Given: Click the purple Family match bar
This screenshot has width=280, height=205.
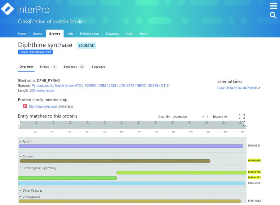Looking at the screenshot, I should pos(131,146).
